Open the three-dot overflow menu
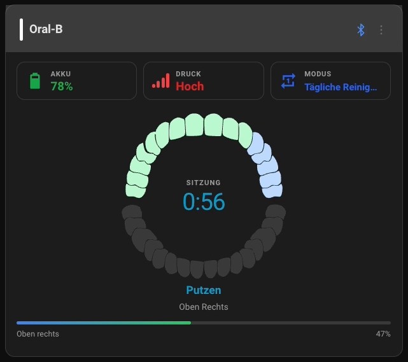The width and height of the screenshot is (408, 362). click(x=381, y=30)
